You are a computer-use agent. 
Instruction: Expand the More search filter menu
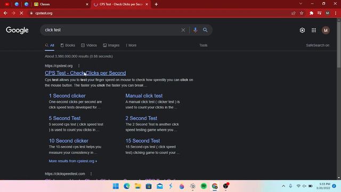click(x=131, y=45)
